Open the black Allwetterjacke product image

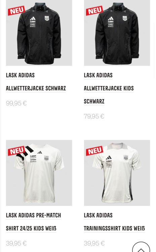[39, 33]
